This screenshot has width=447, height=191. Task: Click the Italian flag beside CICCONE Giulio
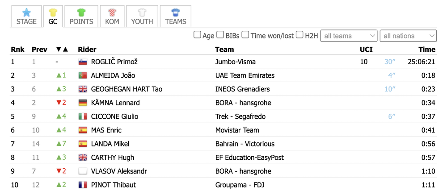point(83,116)
